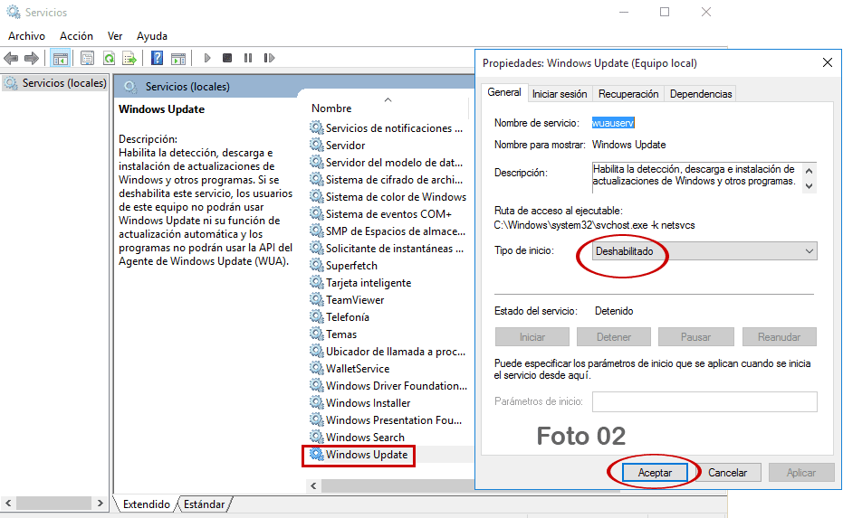Click the Reanudar service button
Screen dimensions: 843x518
pos(779,337)
